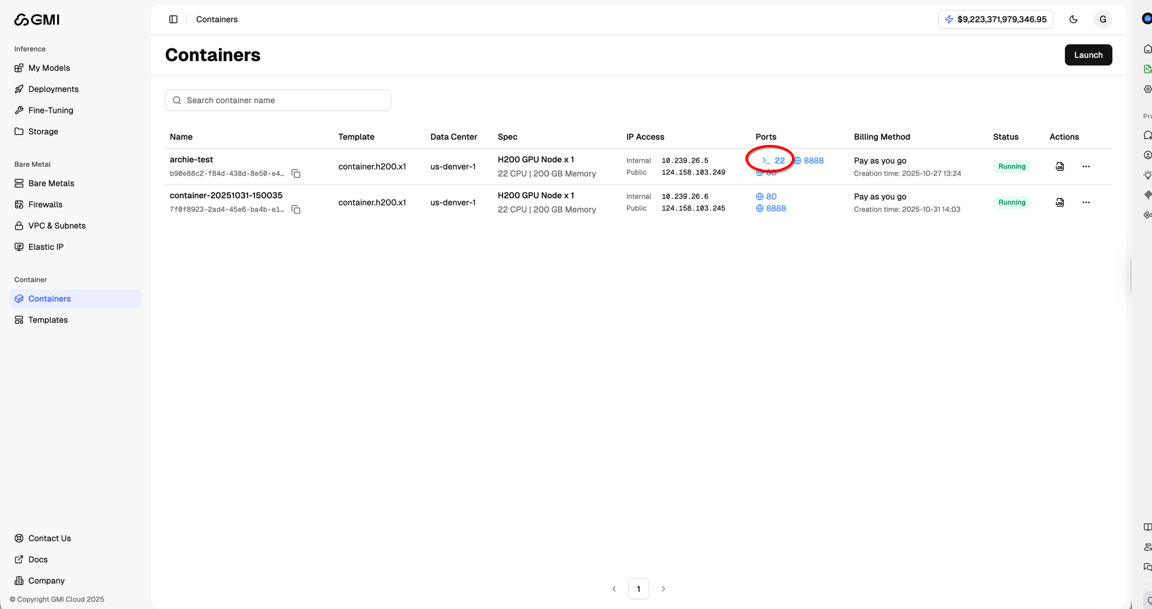
Task: Click Running status of archie-test
Action: coord(1012,167)
